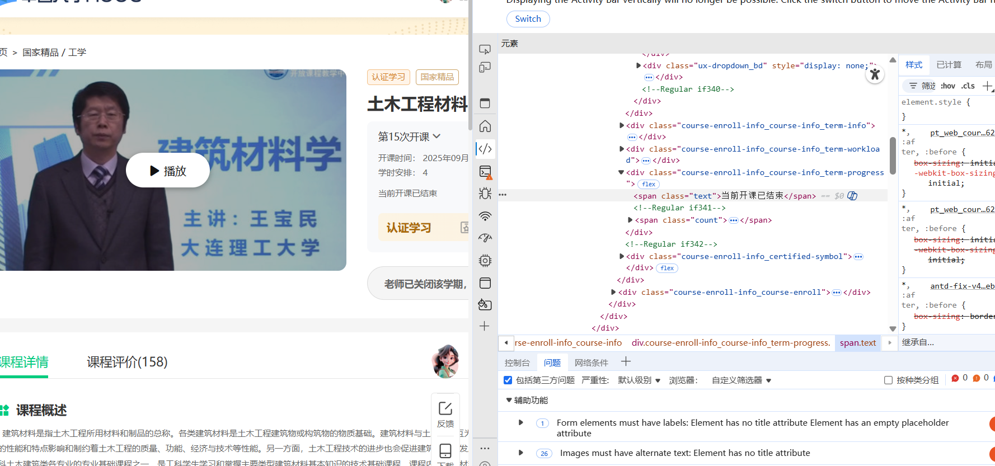Toggle 包括第三方问题 checkbox
This screenshot has width=995, height=466.
(508, 380)
